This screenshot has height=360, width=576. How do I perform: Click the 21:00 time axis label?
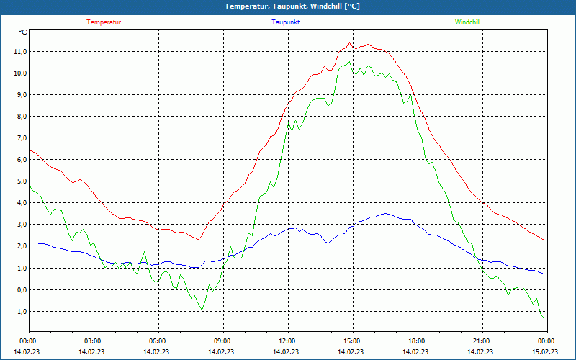tap(480, 341)
